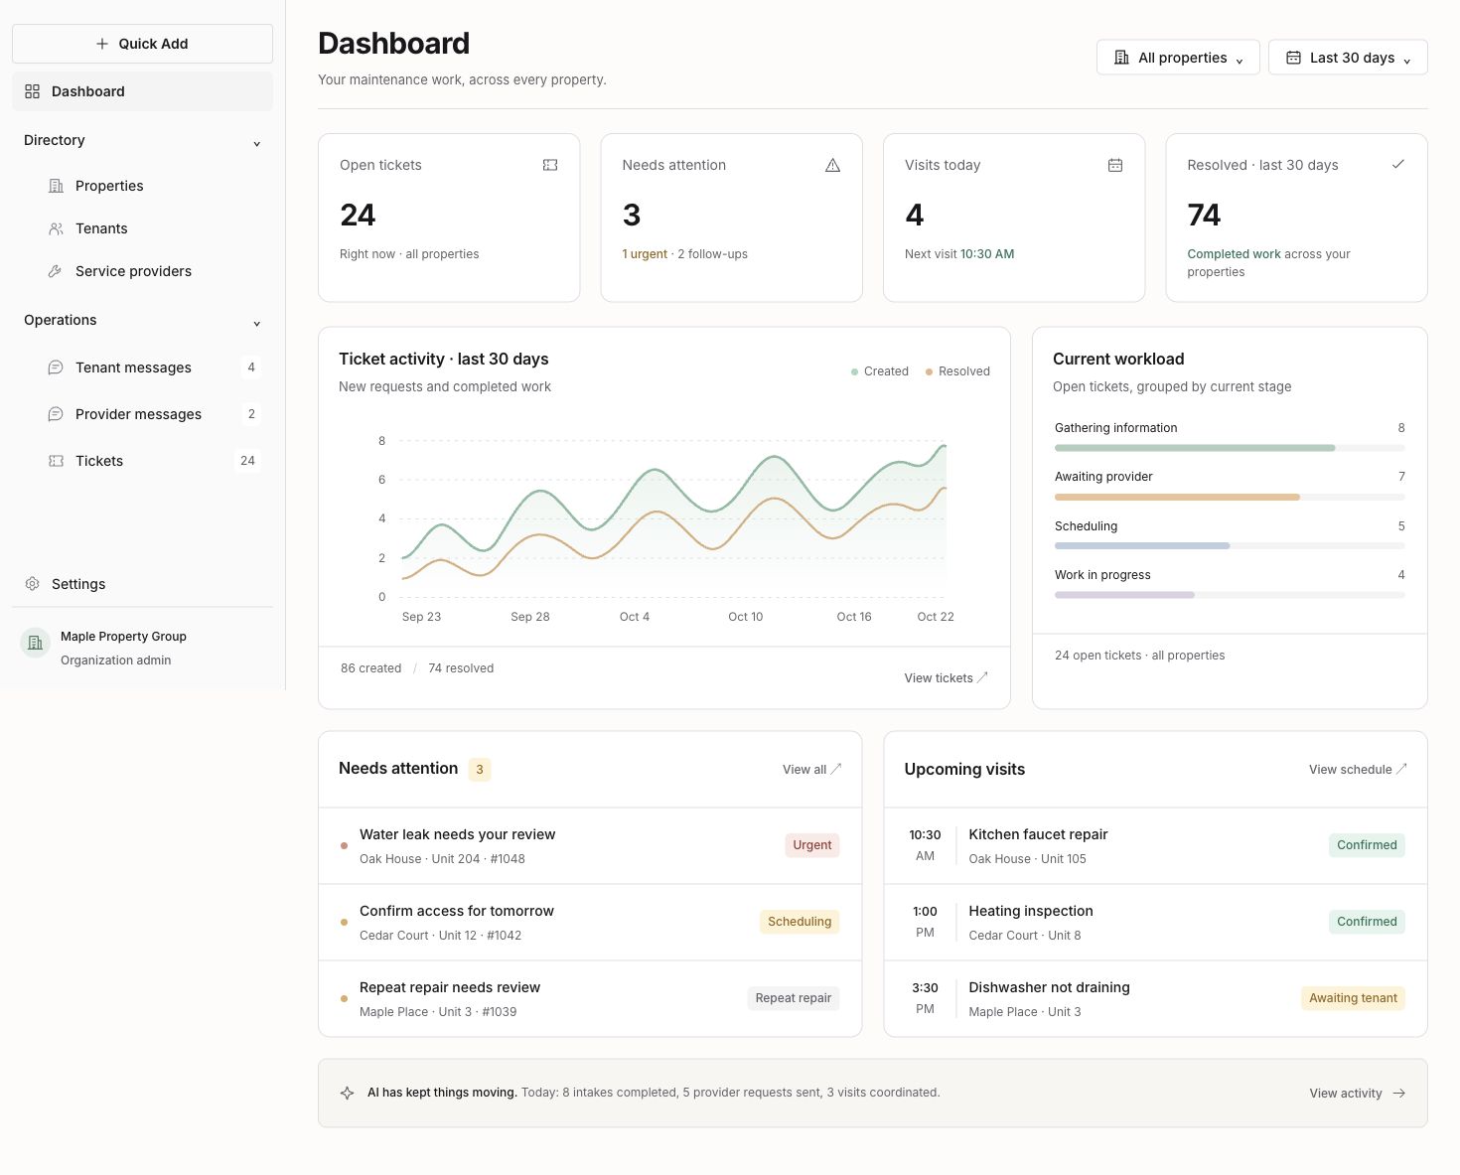Click the plus icon in Quick Add
Screen dimensions: 1460x1175
point(102,44)
